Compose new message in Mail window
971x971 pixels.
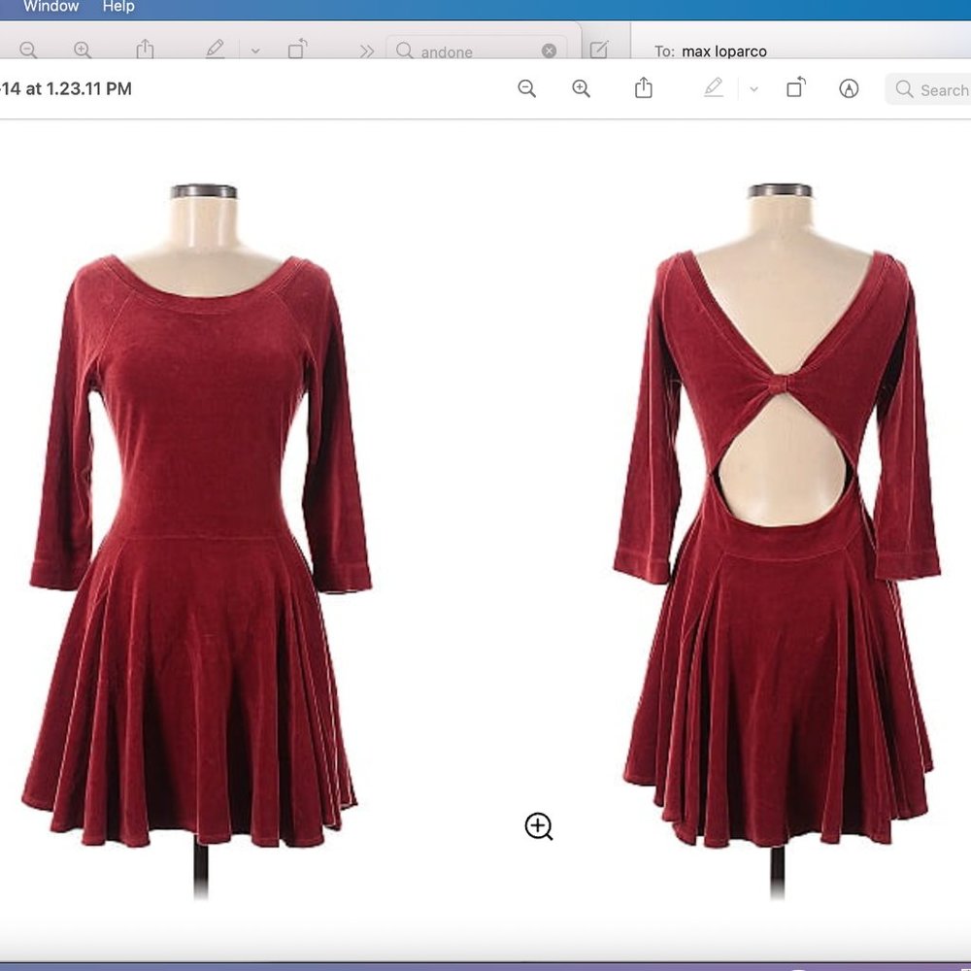coord(599,50)
